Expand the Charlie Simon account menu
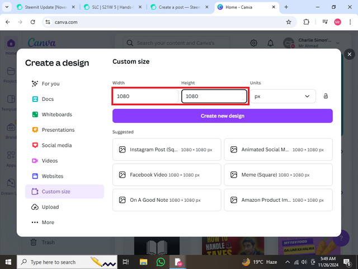Viewport: 358px width, 269px height. pyautogui.click(x=311, y=43)
